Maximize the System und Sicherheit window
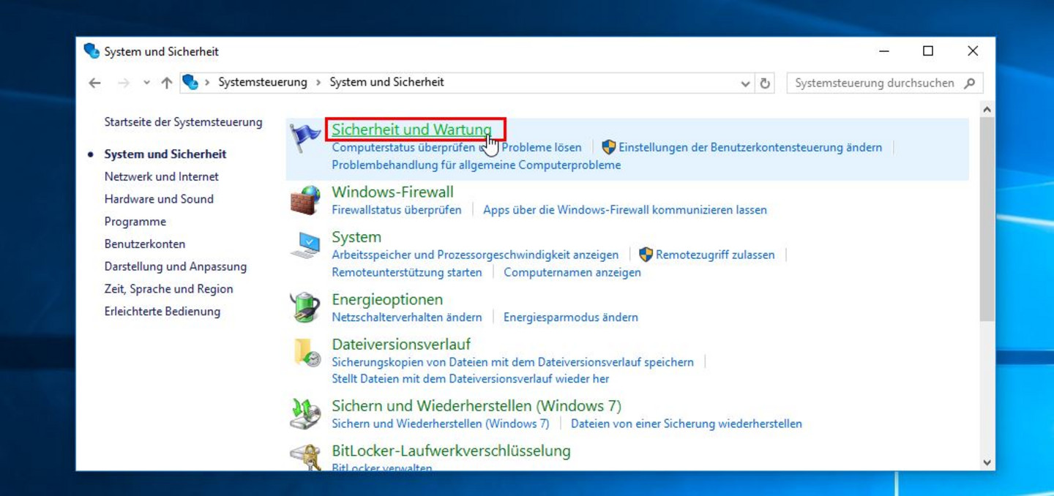 928,50
